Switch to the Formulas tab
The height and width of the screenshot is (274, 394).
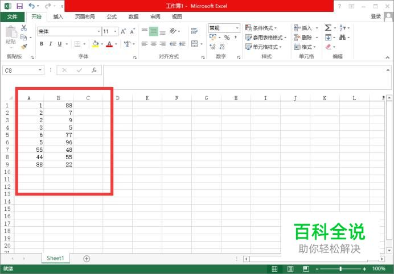pyautogui.click(x=112, y=17)
